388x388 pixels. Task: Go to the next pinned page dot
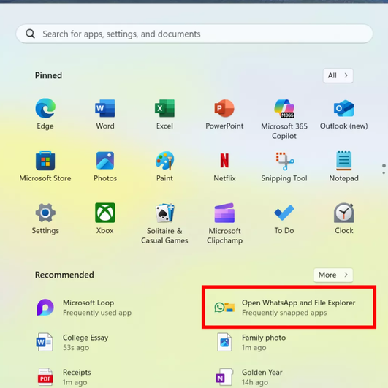point(384,172)
